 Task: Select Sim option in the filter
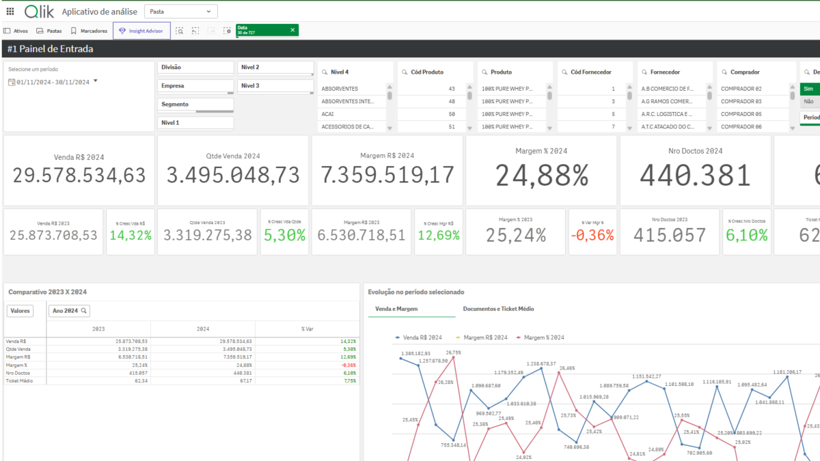(x=809, y=89)
